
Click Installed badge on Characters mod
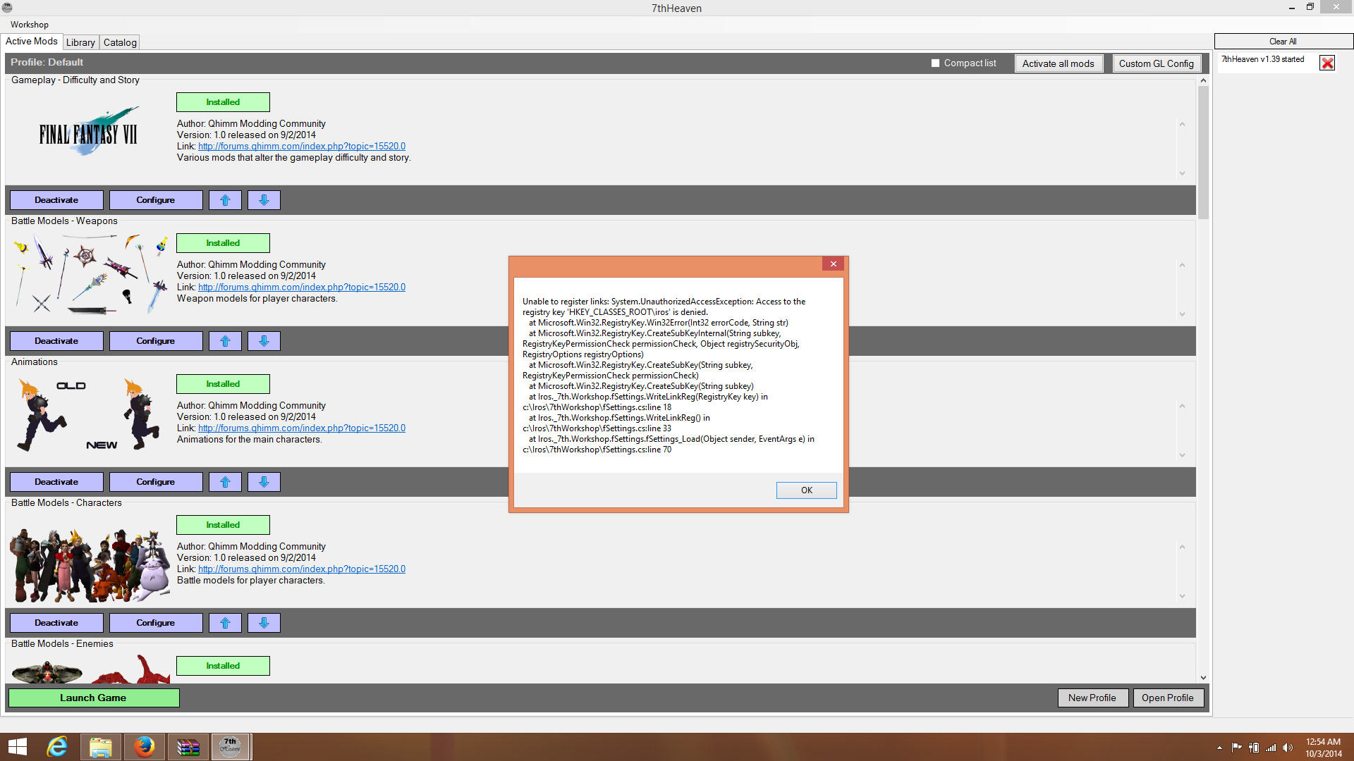tap(223, 525)
